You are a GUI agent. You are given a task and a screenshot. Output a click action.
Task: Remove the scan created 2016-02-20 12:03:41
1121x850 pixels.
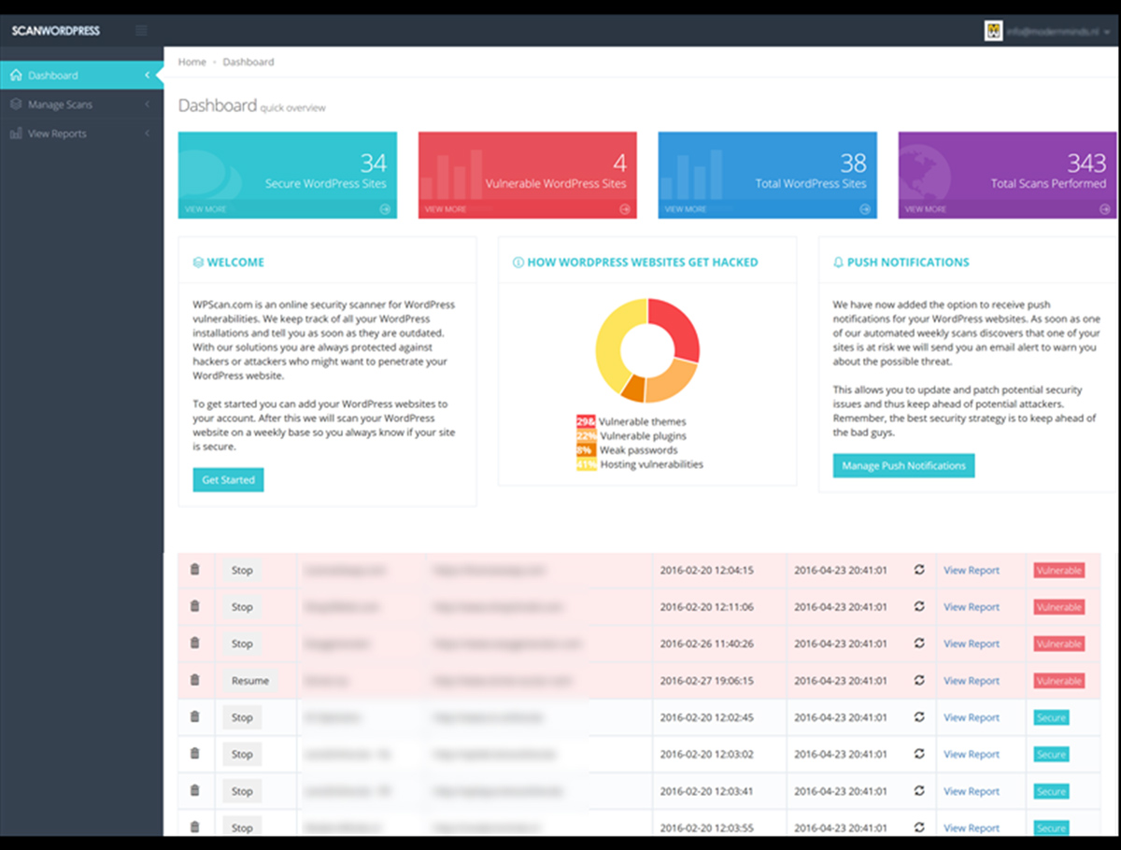pyautogui.click(x=195, y=790)
